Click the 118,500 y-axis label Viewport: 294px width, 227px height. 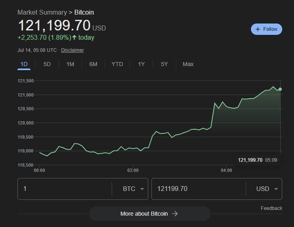pos(26,165)
